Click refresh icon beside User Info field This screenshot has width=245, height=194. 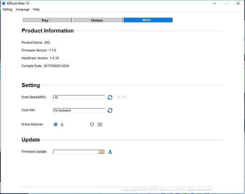coord(110,111)
